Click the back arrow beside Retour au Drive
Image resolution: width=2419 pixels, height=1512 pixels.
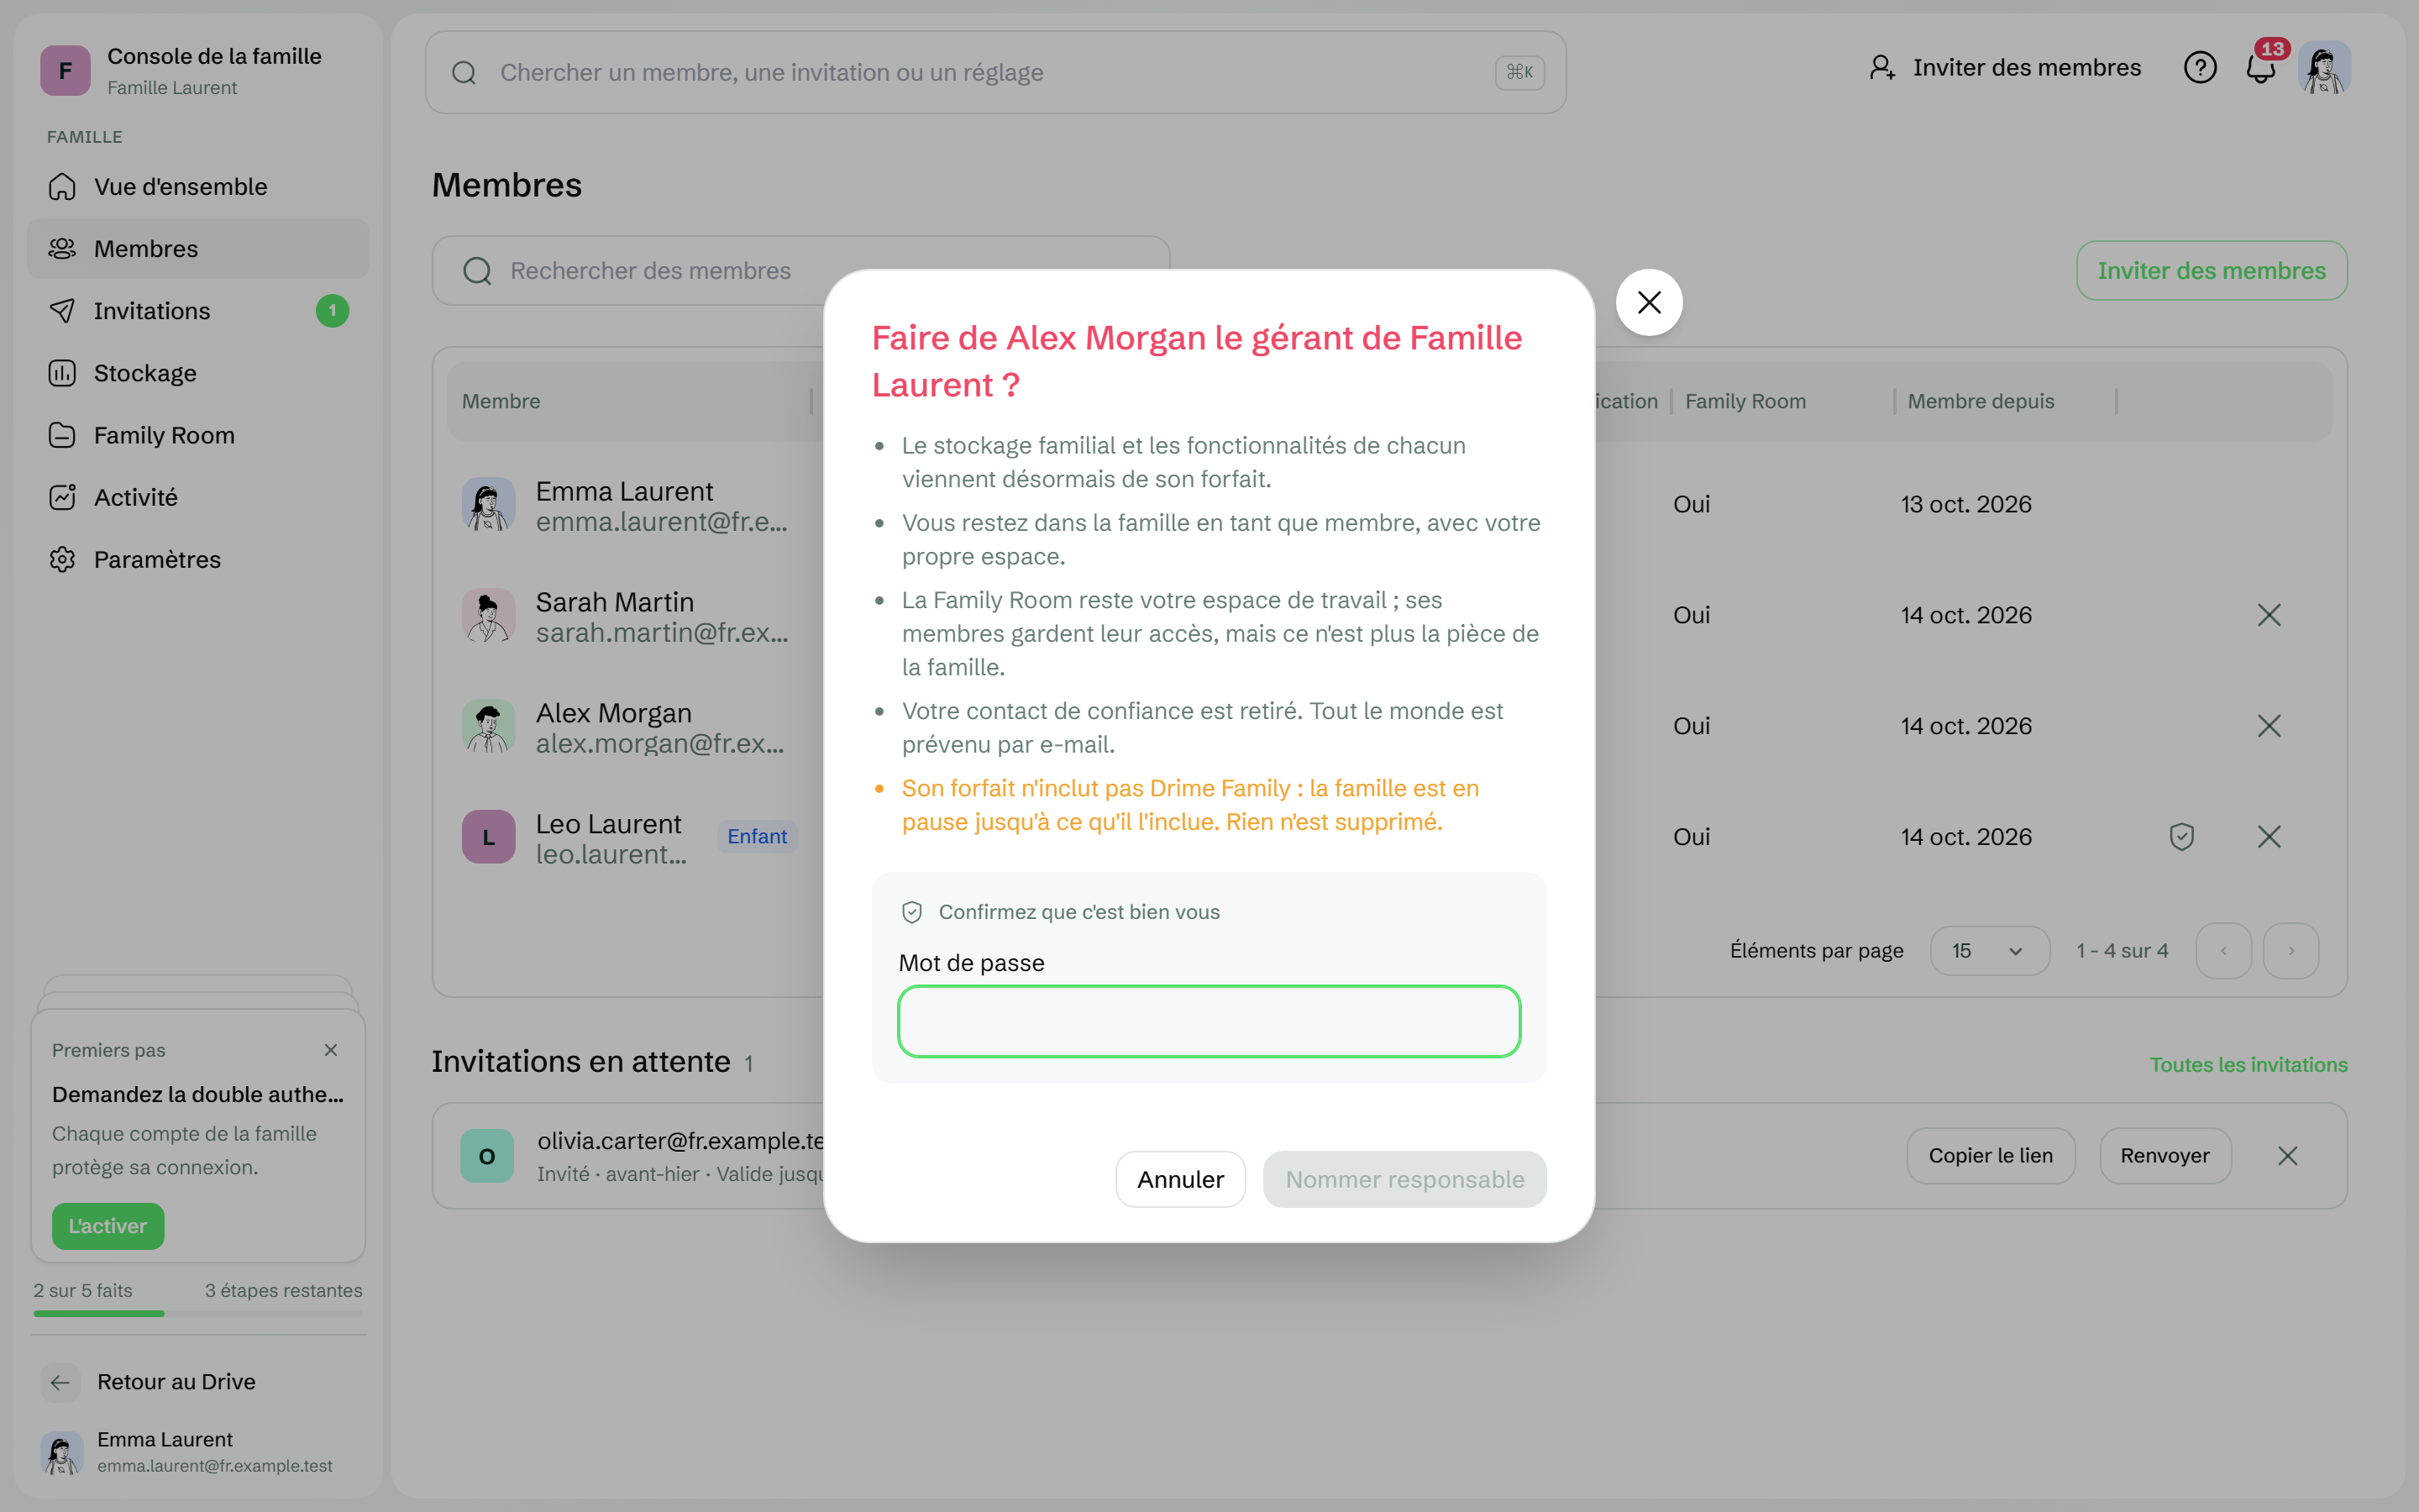(x=60, y=1382)
